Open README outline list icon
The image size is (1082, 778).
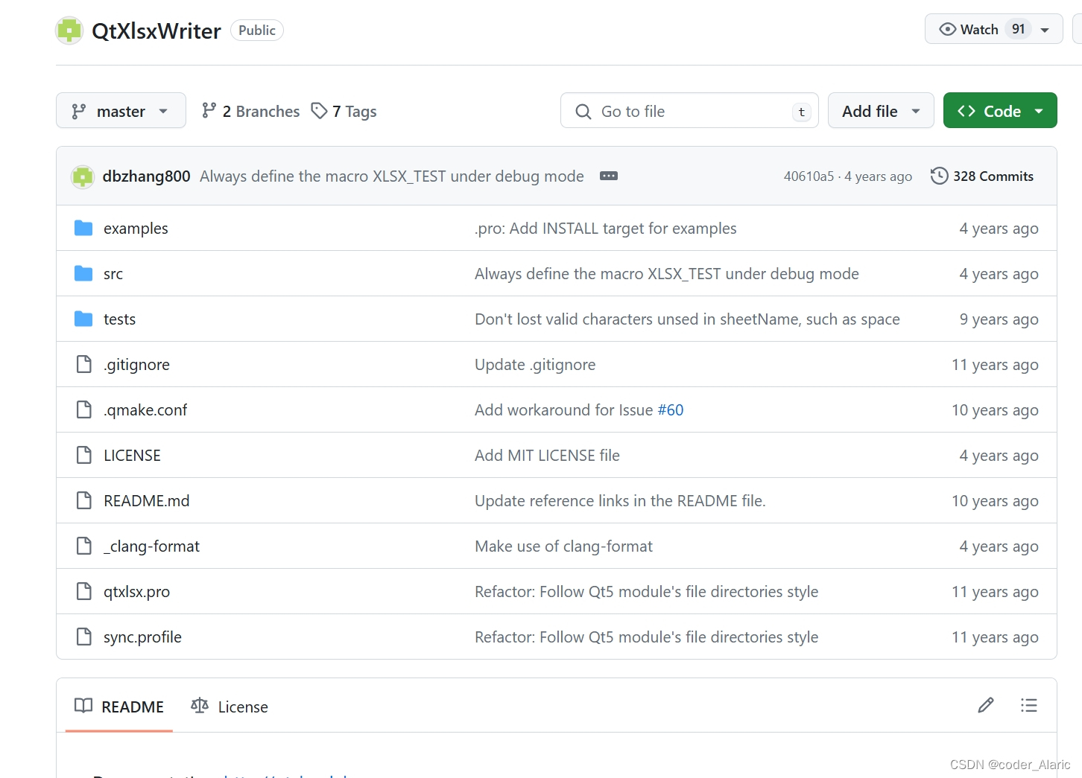pyautogui.click(x=1029, y=705)
